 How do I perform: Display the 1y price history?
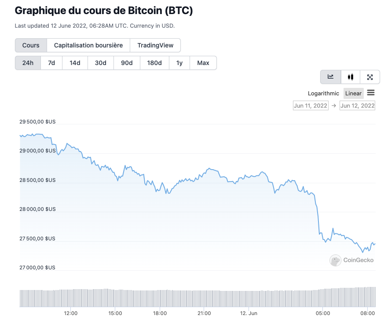[179, 63]
